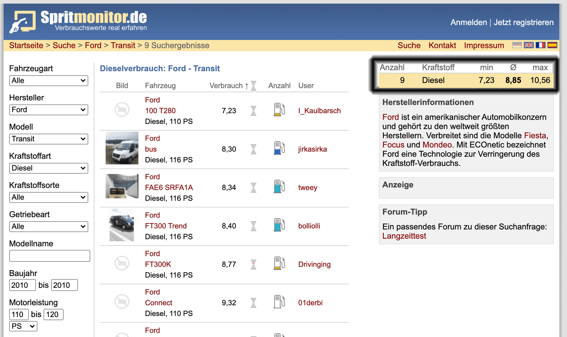
Task: Click the Motorleistung minimum field showing 110
Action: tap(19, 314)
